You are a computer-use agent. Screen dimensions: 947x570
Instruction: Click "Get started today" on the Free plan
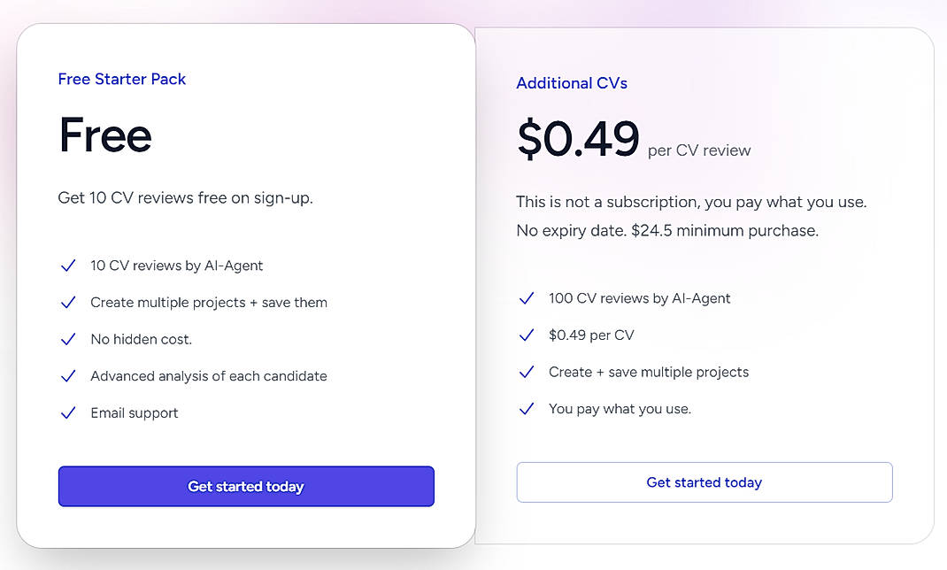point(245,486)
